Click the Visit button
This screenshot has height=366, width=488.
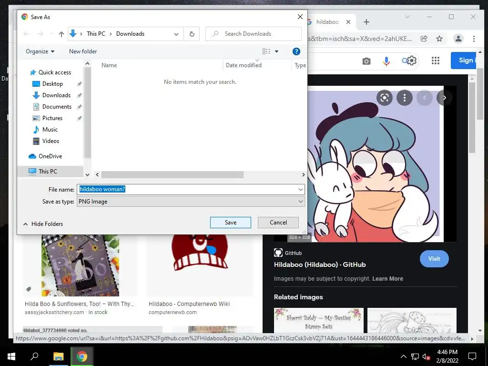[434, 259]
